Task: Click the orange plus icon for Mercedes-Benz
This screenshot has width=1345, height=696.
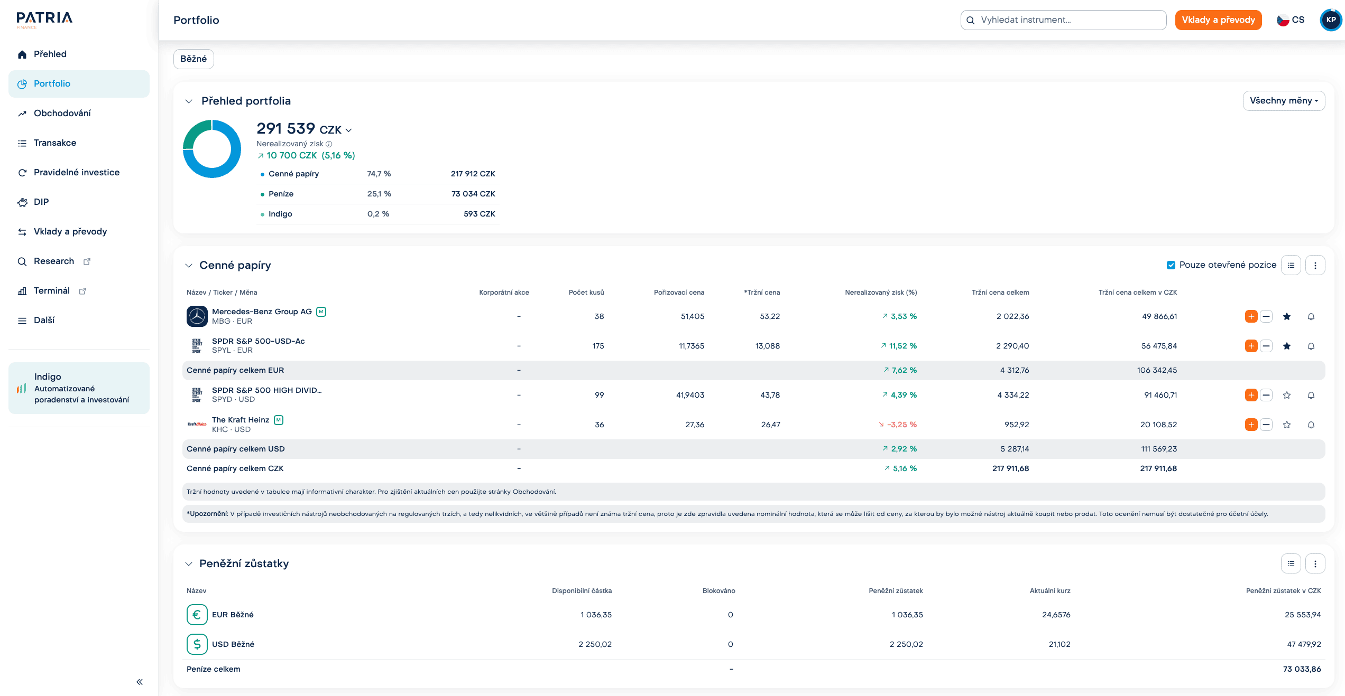Action: click(1251, 316)
